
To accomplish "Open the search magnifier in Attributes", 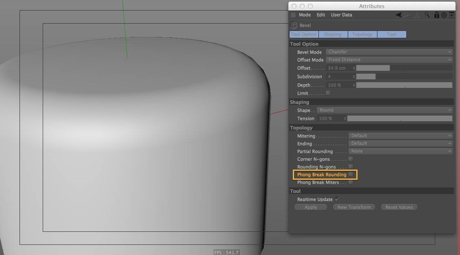I will pyautogui.click(x=427, y=15).
